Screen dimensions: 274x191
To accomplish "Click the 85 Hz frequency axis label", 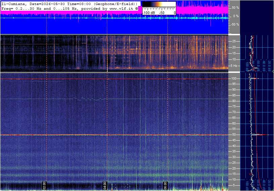I will [234, 95].
